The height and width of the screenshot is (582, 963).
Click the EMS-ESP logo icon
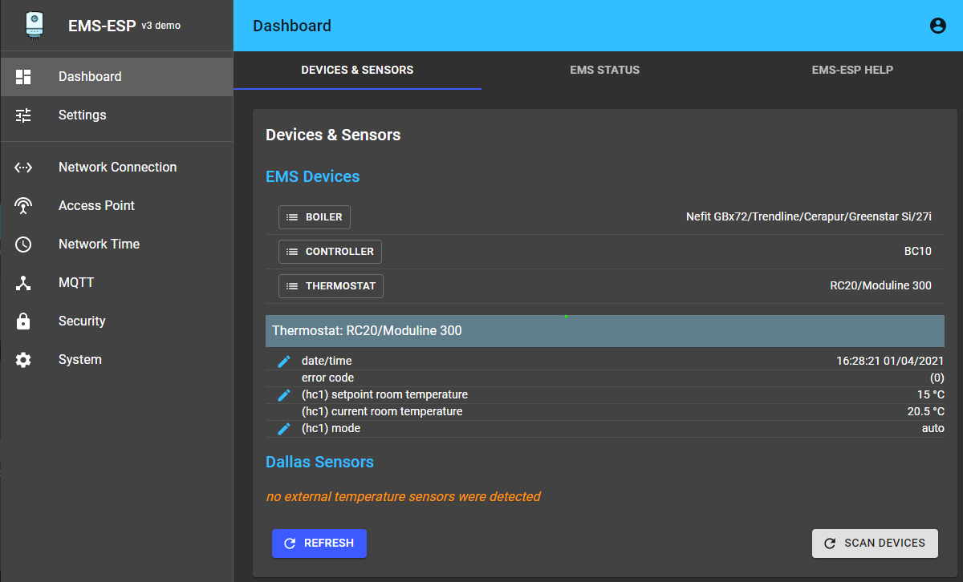click(33, 26)
